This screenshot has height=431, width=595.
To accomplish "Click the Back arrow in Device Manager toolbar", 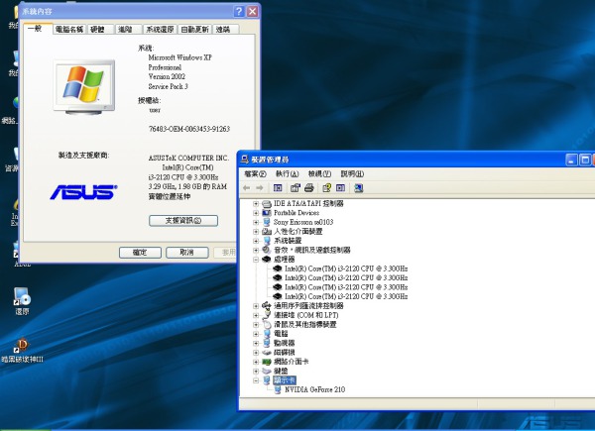I will click(246, 187).
